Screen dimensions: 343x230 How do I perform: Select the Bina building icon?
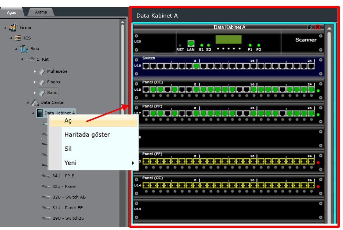pyautogui.click(x=24, y=49)
